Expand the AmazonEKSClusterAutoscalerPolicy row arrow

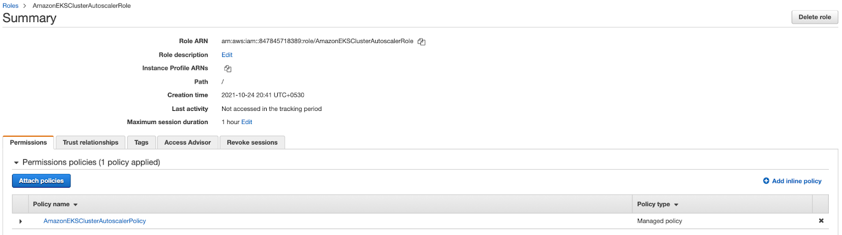(x=21, y=221)
